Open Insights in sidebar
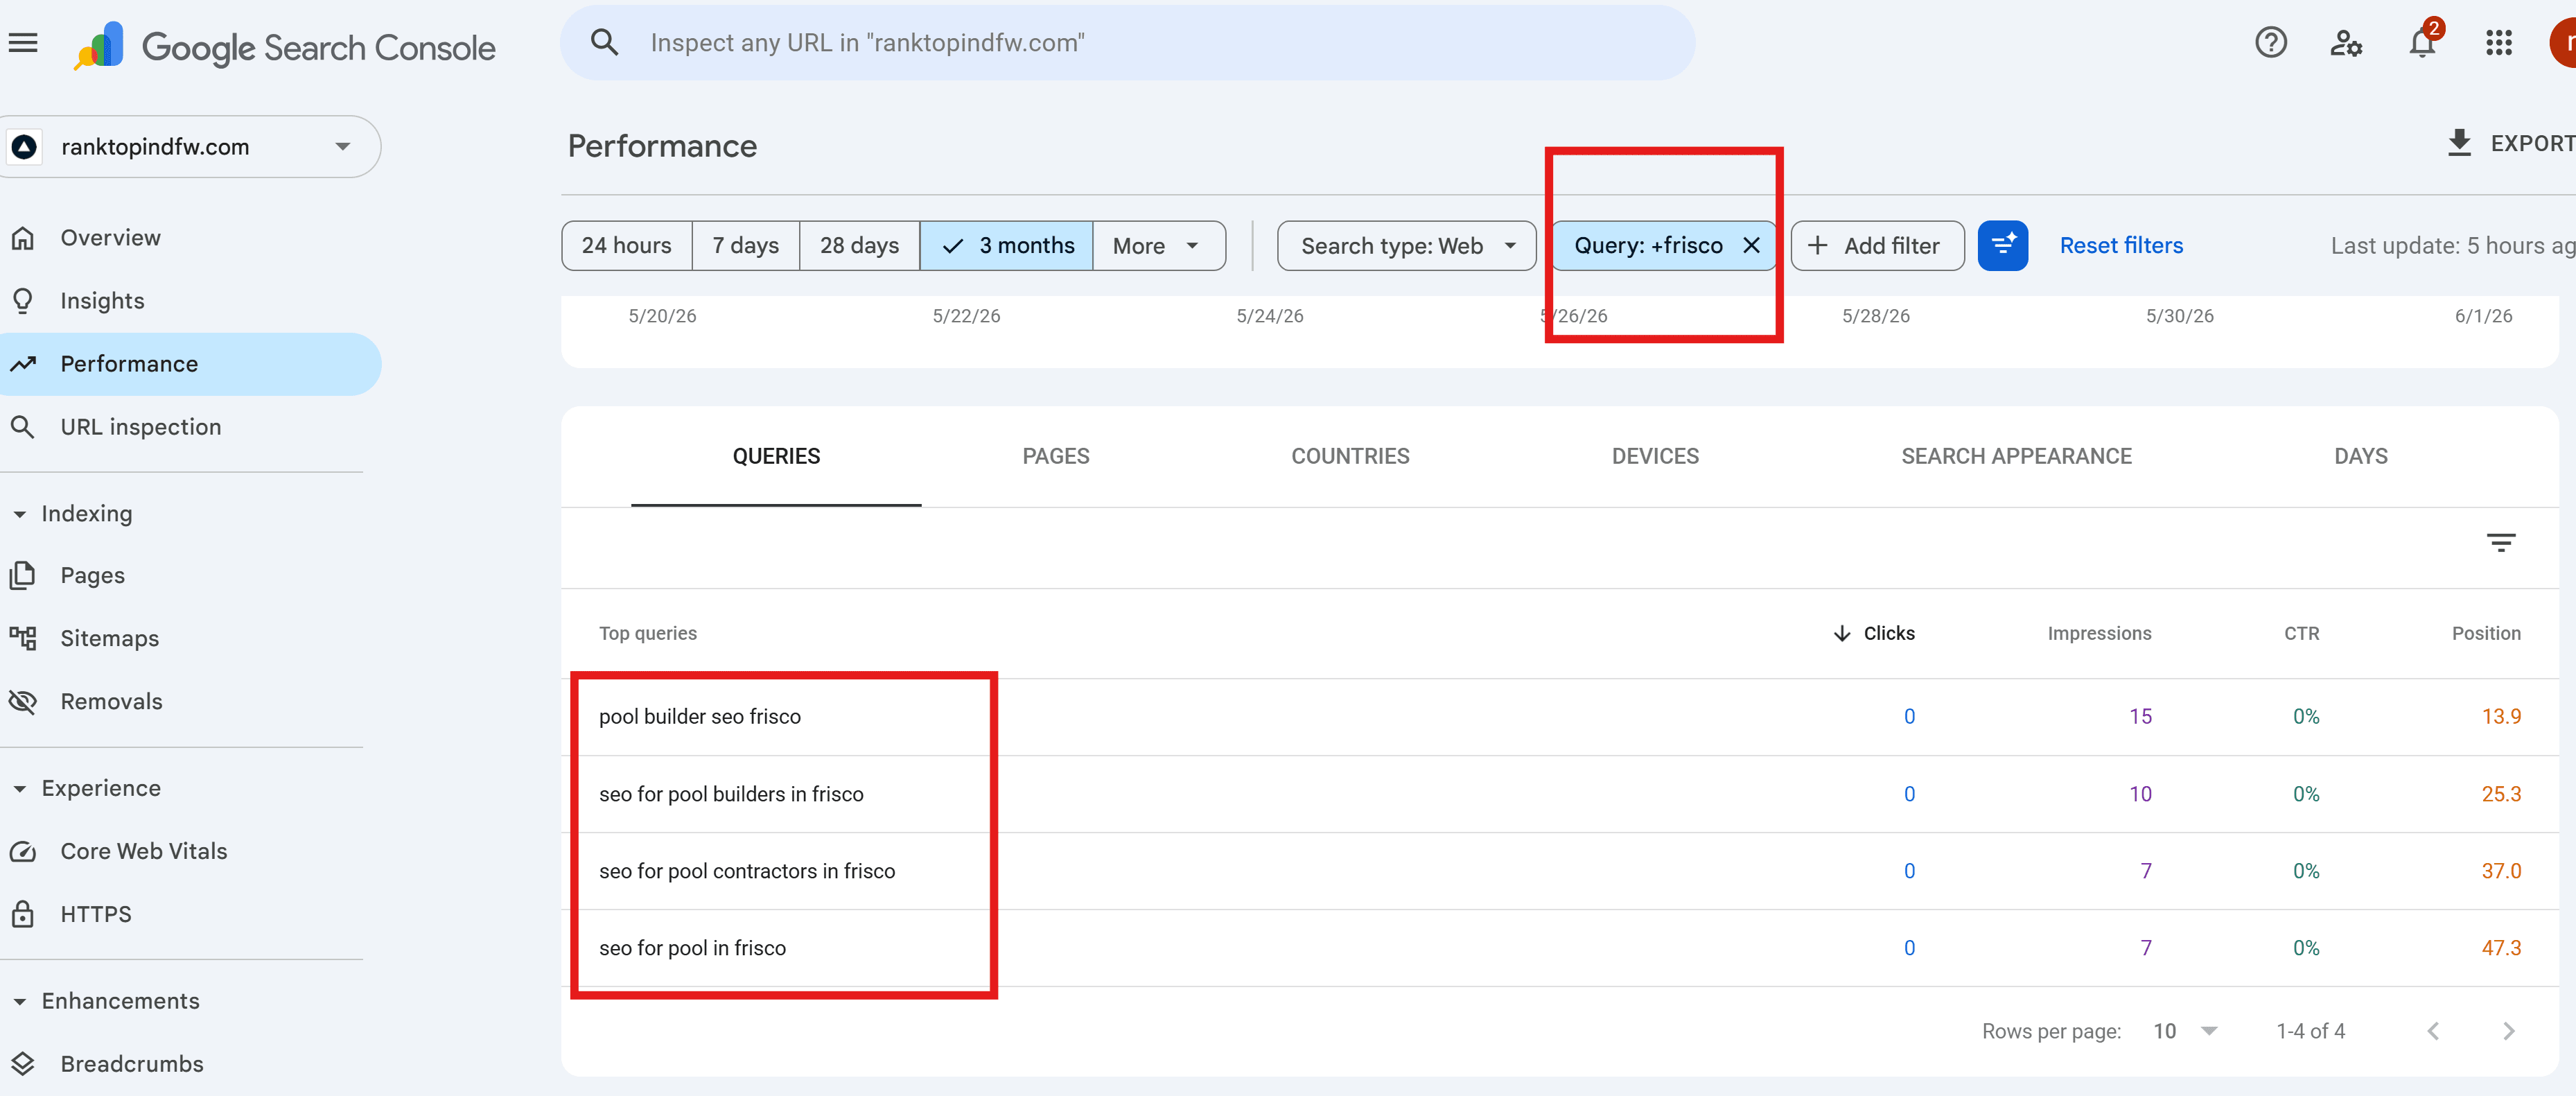 point(190,301)
